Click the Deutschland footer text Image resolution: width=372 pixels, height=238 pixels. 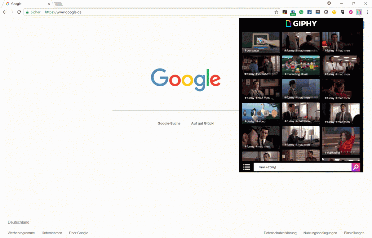click(x=19, y=222)
